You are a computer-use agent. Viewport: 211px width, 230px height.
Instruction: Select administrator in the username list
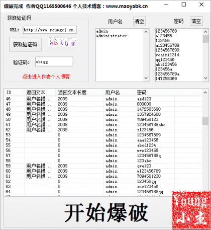tap(112, 36)
